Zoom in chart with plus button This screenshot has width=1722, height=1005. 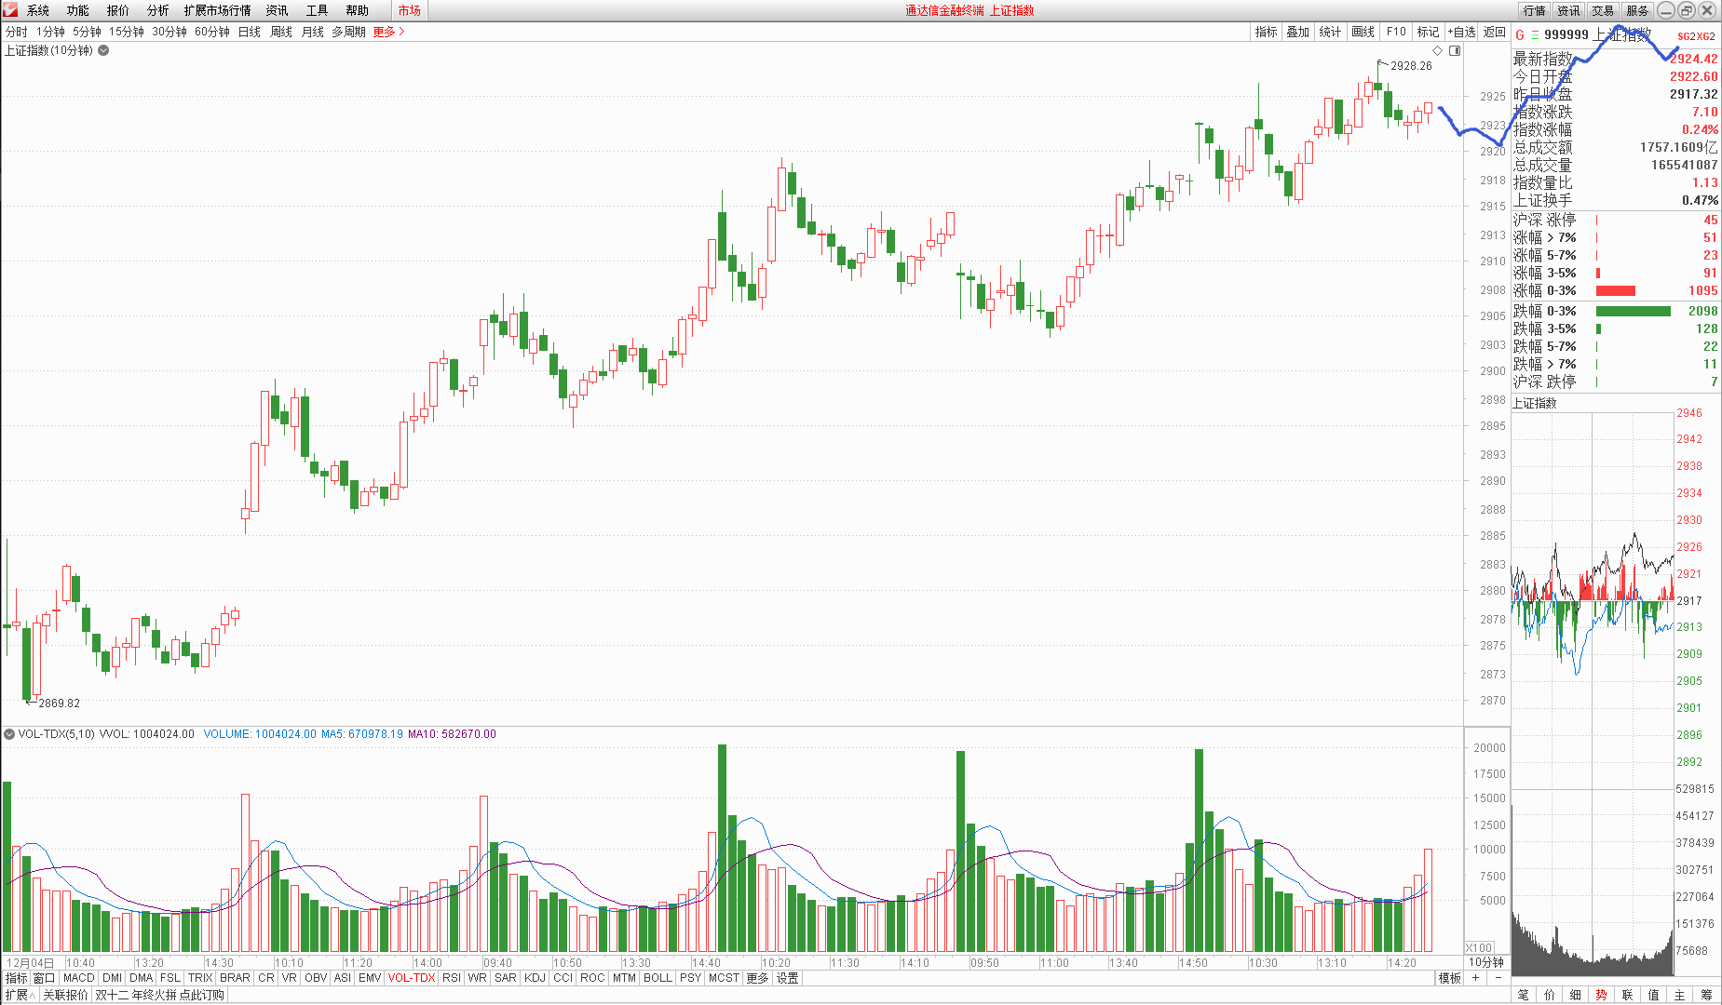pyautogui.click(x=1476, y=978)
